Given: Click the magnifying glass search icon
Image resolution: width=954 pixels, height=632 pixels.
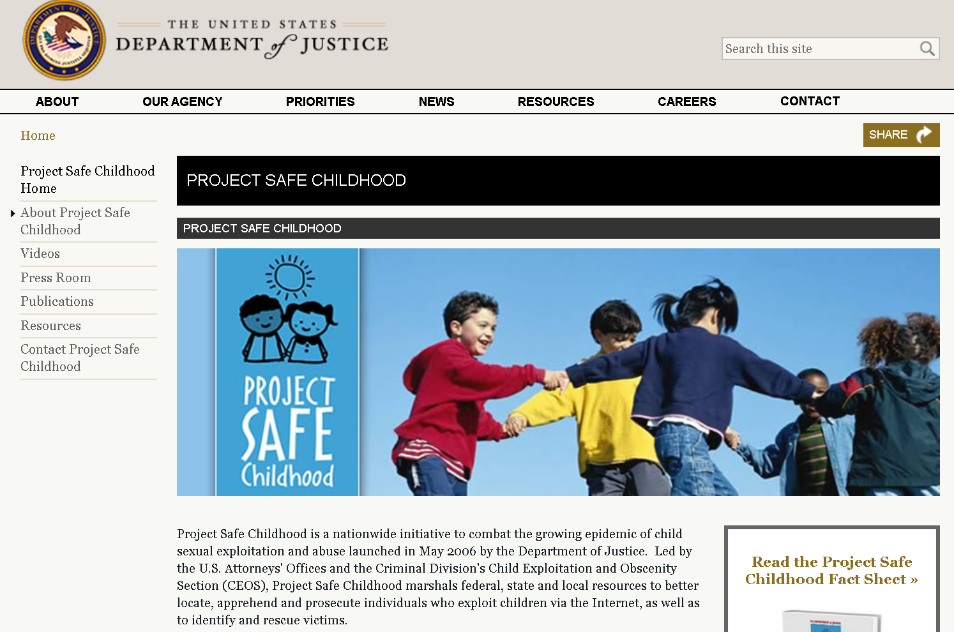Looking at the screenshot, I should (927, 49).
